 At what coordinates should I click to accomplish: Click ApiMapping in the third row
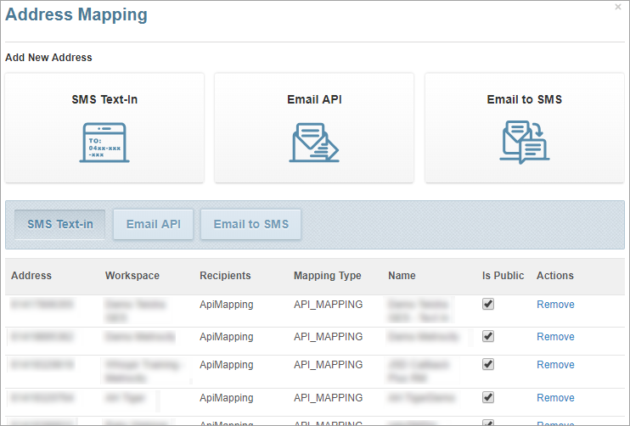coord(226,365)
